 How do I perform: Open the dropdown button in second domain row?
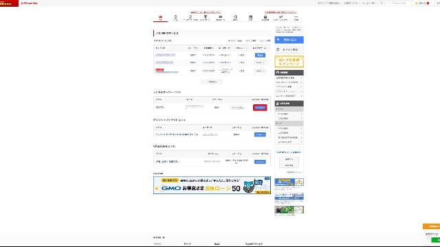(260, 62)
